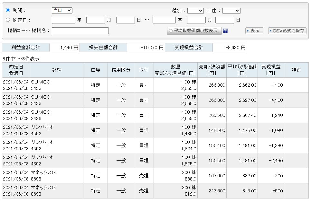Image resolution: width=311 pixels, height=202 pixels.
Task: Click the 8件中1～8件表示 count text
Action: pyautogui.click(x=21, y=59)
